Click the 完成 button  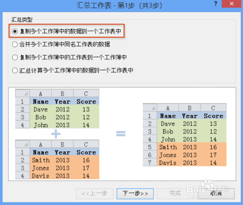coord(176,194)
